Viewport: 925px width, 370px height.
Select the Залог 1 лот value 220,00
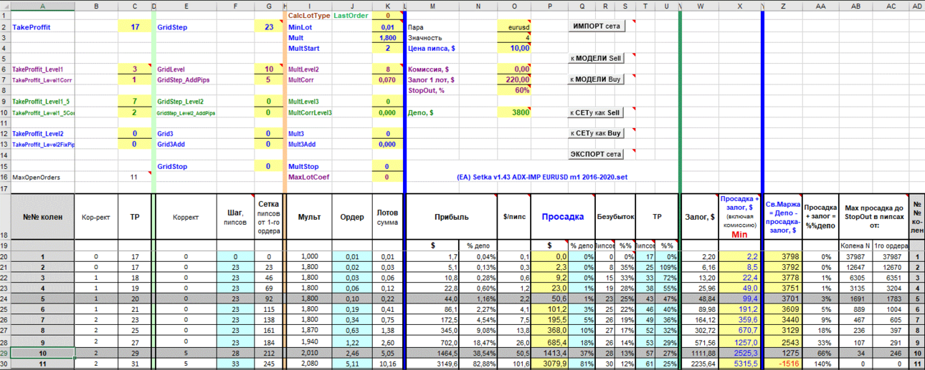pyautogui.click(x=515, y=80)
